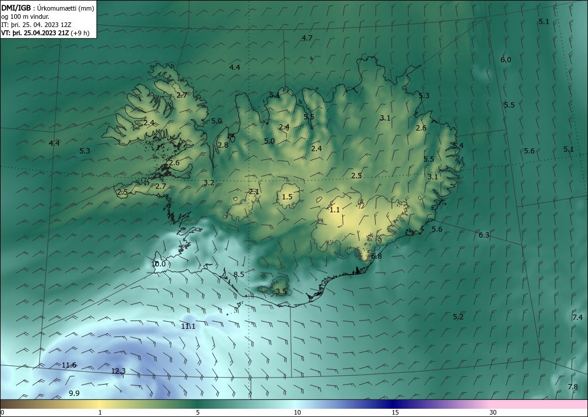Select the 12.3 maximum value
The image size is (588, 417).
(x=118, y=371)
